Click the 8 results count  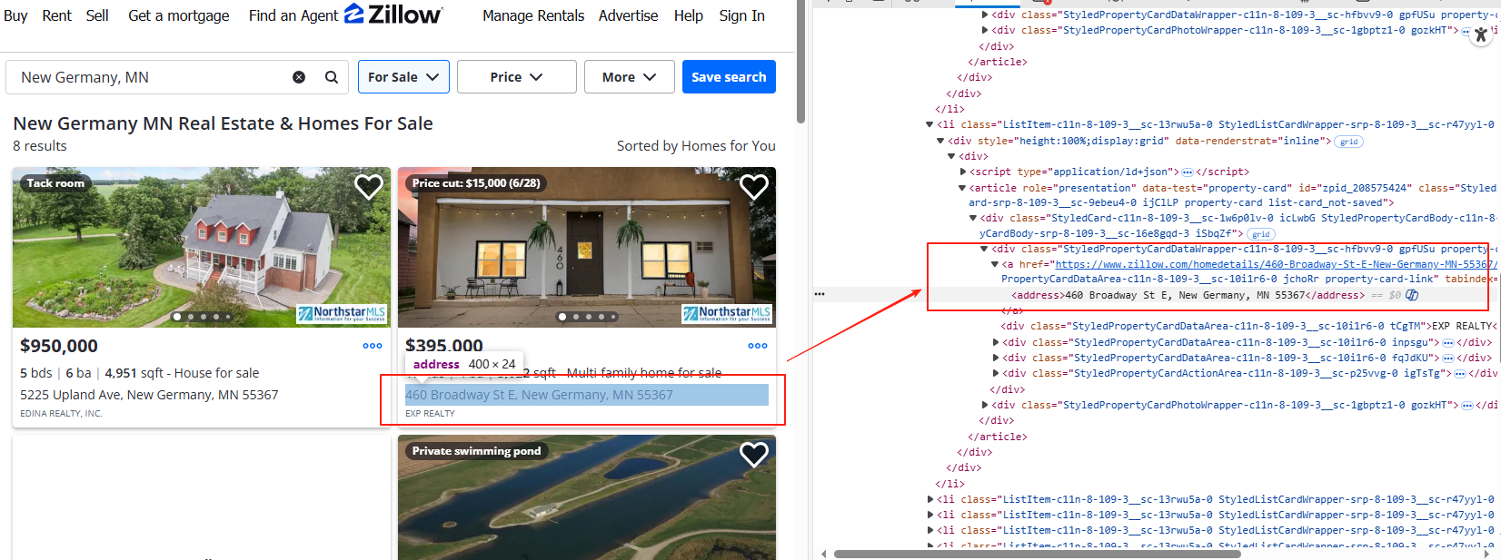40,146
